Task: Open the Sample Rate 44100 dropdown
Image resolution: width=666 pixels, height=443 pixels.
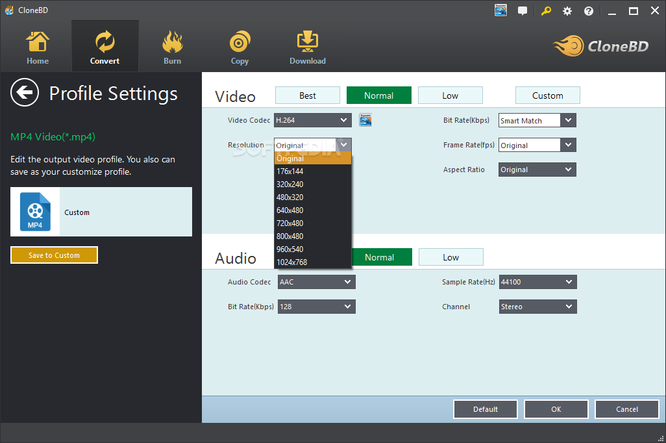Action: (537, 282)
